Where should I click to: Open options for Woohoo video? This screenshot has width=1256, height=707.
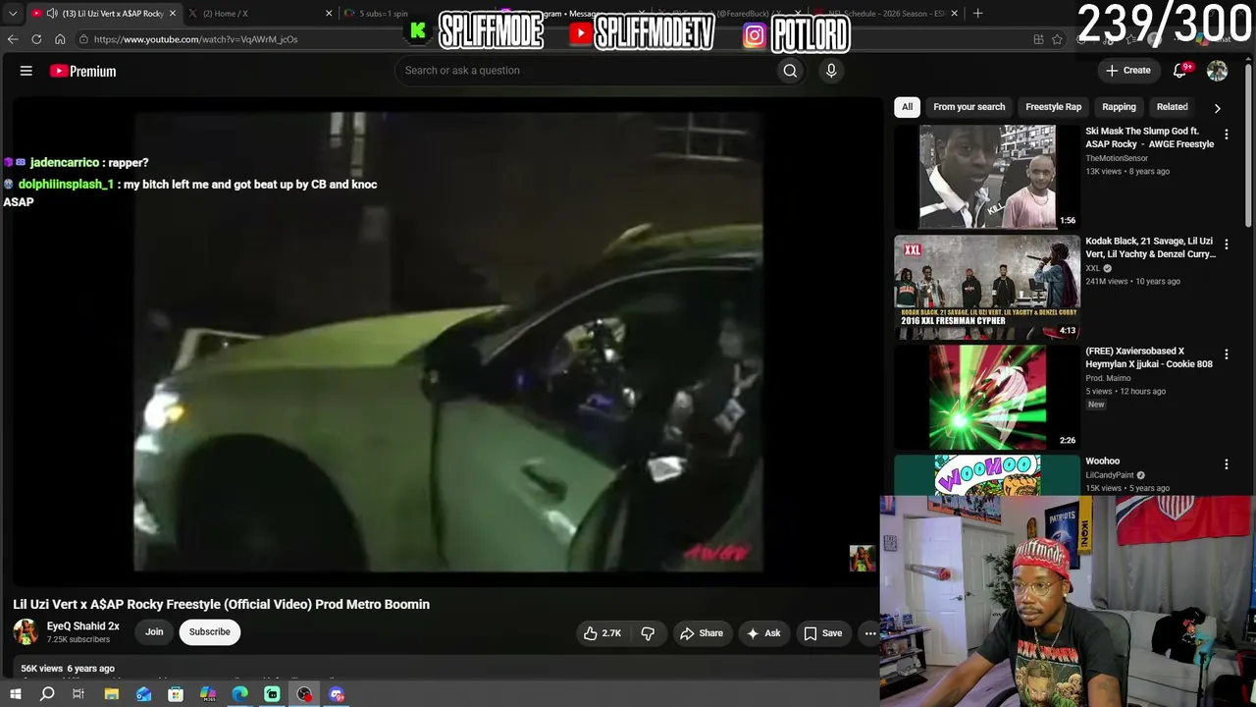pos(1226,464)
